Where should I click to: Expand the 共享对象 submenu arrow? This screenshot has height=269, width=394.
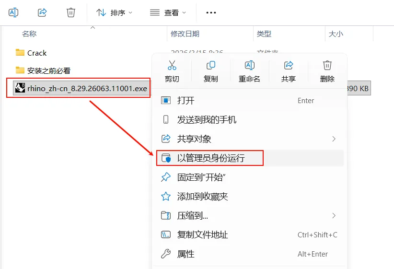pos(334,139)
